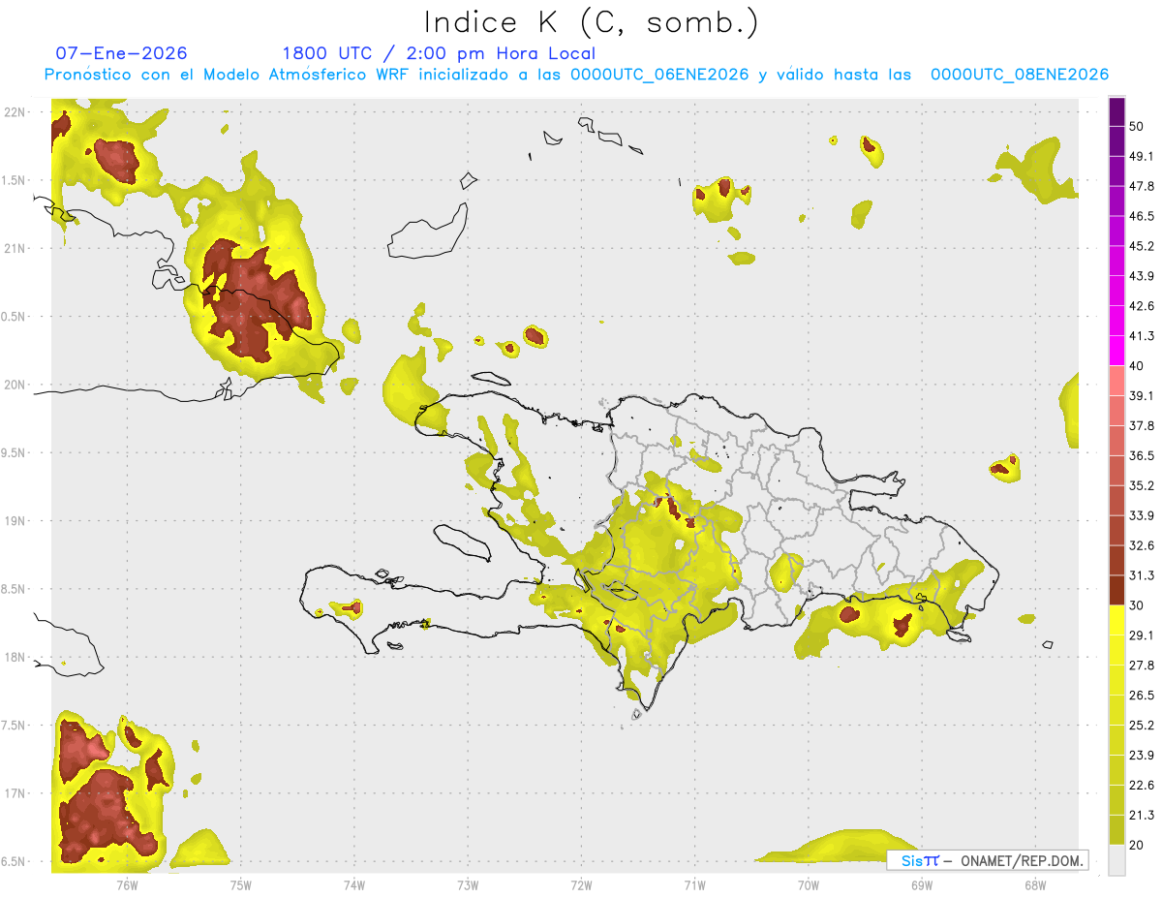Click the legend value '50'
1162x898 pixels.
(x=1137, y=127)
